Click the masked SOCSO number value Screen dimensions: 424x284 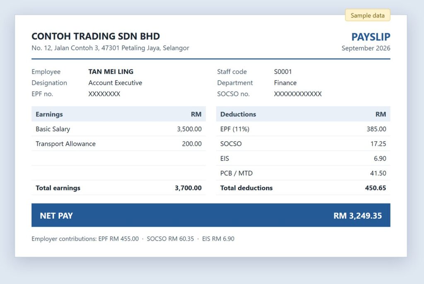coord(298,94)
